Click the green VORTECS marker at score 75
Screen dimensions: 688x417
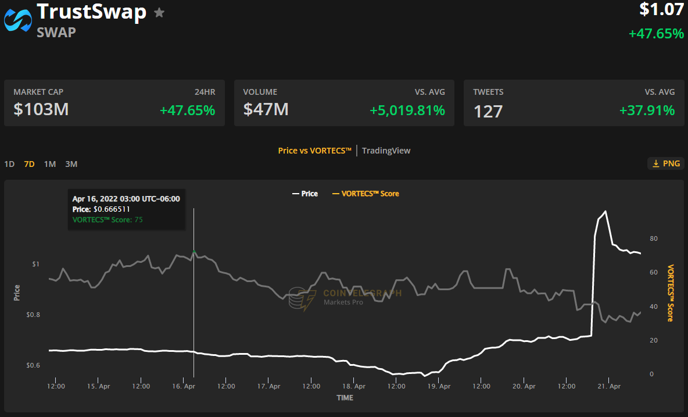pos(194,251)
